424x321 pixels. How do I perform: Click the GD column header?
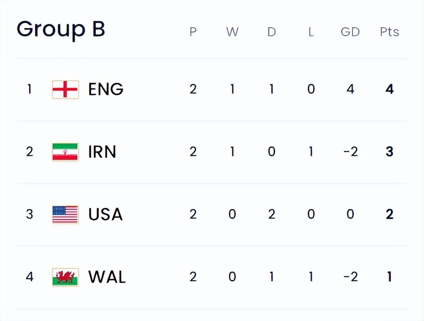[x=350, y=32]
